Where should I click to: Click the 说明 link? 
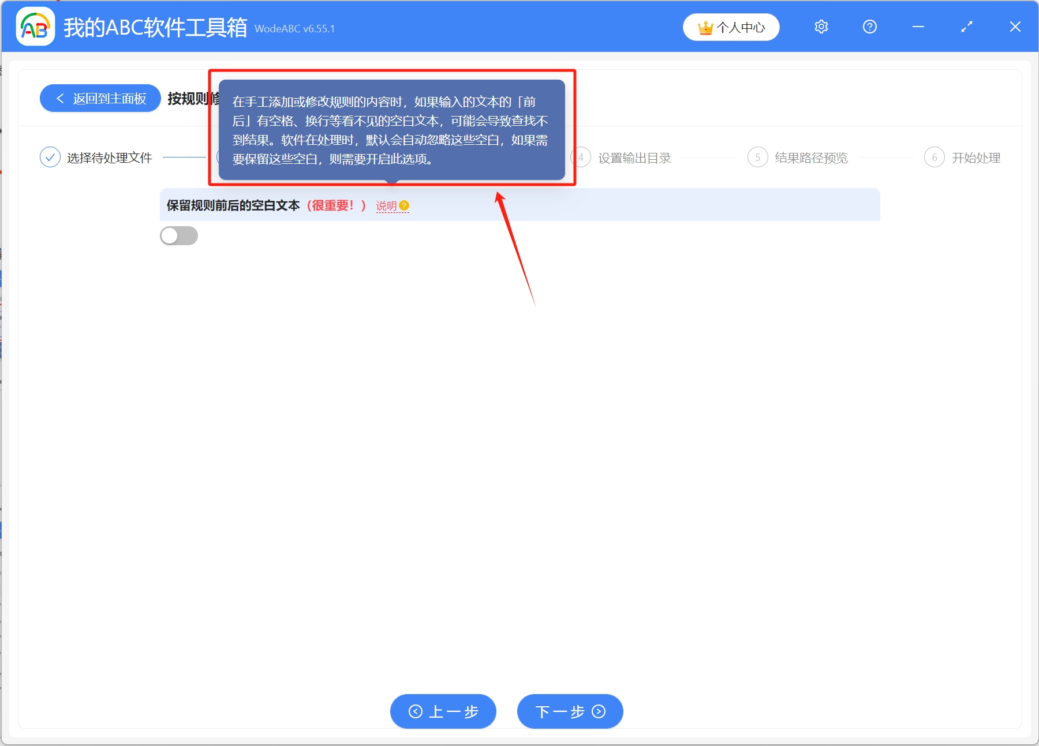point(386,206)
